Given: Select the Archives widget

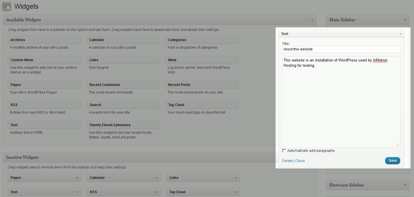Looking at the screenshot, I should (x=44, y=40).
